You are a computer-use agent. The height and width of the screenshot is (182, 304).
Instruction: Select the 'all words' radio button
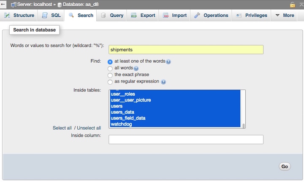coord(110,69)
